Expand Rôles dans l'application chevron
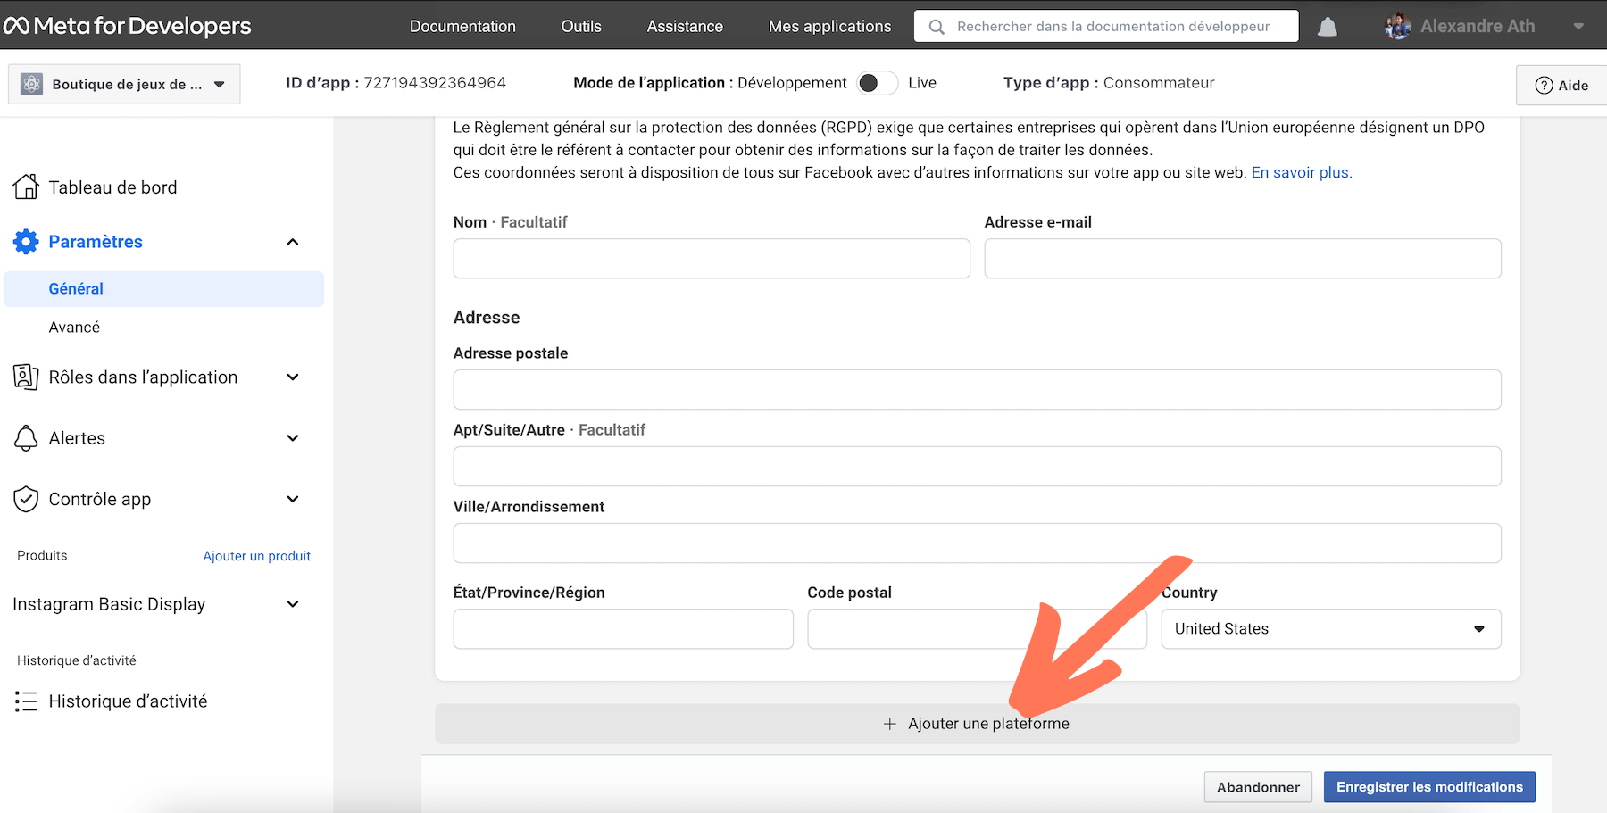 [292, 377]
